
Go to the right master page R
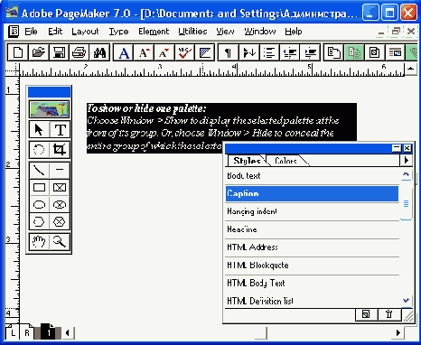27,331
